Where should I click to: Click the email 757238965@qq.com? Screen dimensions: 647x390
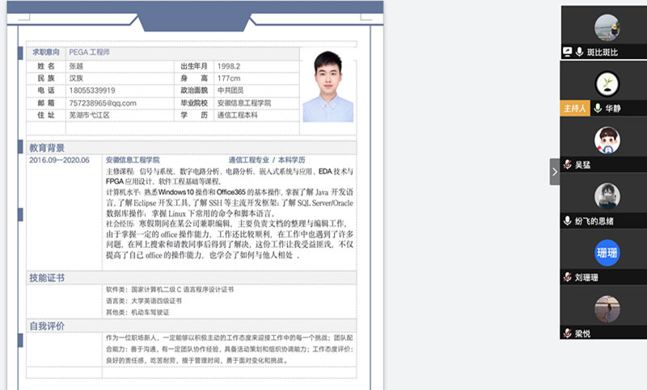[102, 103]
